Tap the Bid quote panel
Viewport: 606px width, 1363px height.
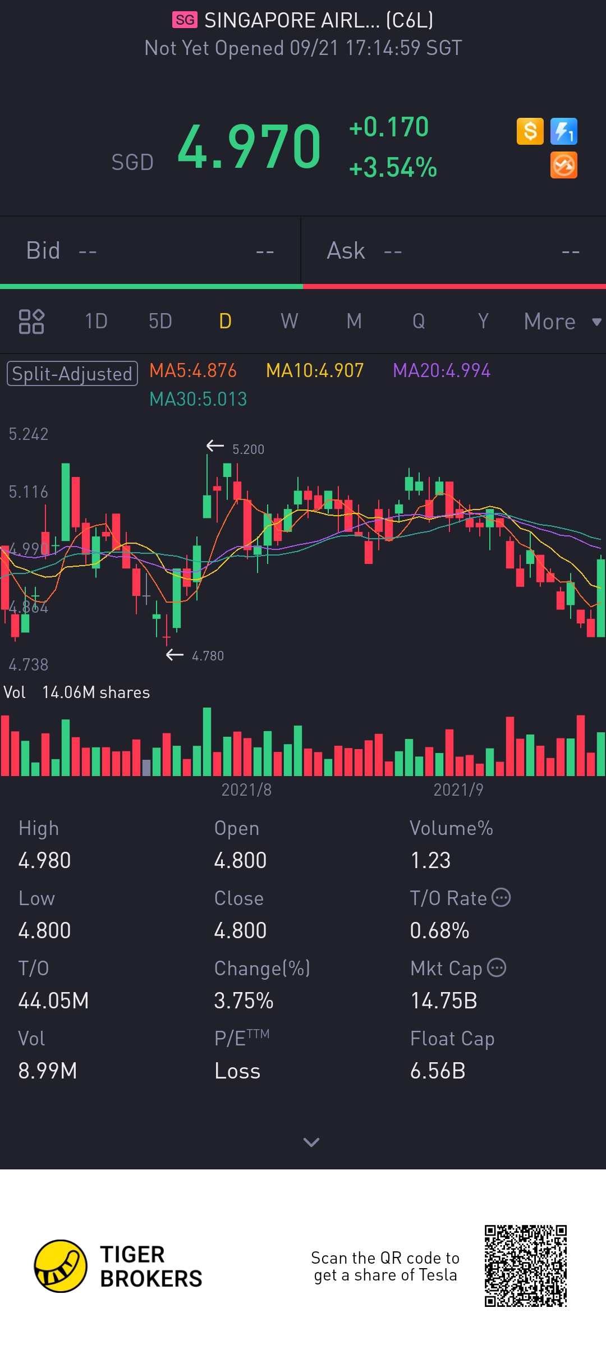click(x=150, y=251)
